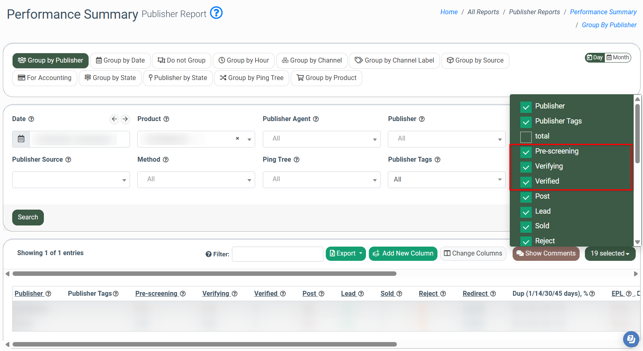Click the help icon next to Publisher Agent
This screenshot has width=643, height=351.
pyautogui.click(x=316, y=119)
